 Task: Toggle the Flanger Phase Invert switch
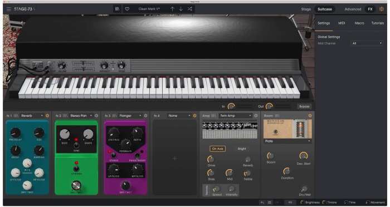click(137, 156)
